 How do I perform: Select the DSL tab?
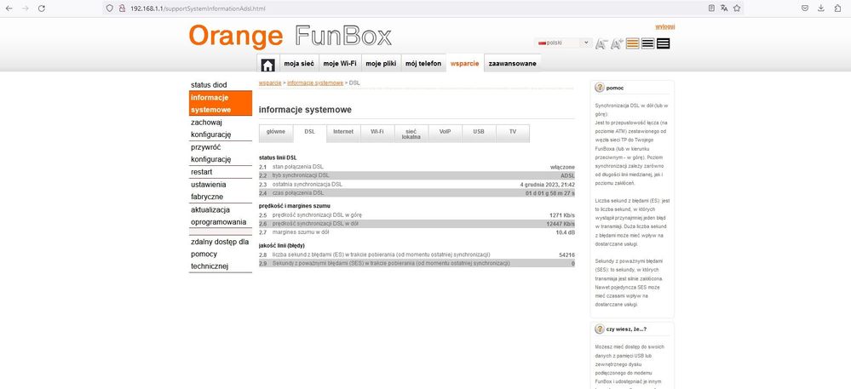point(309,134)
